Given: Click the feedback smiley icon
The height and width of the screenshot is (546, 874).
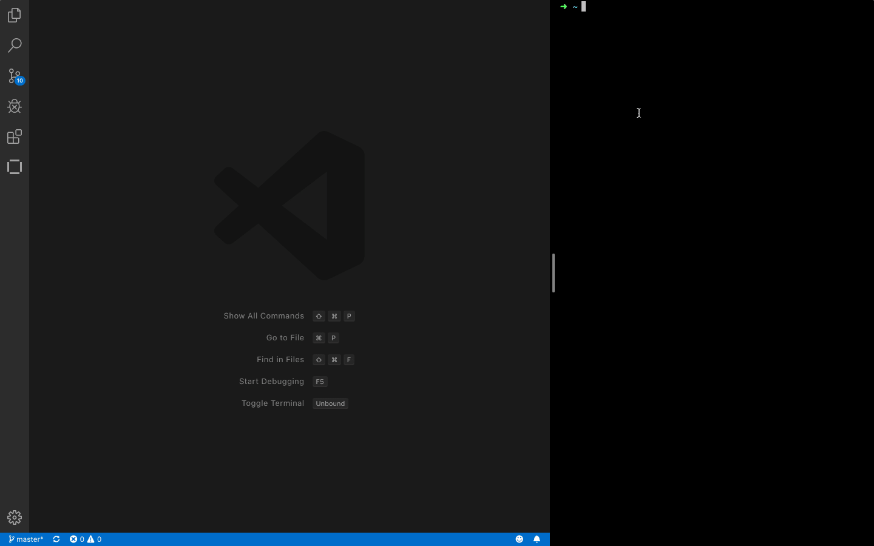Looking at the screenshot, I should (x=520, y=539).
